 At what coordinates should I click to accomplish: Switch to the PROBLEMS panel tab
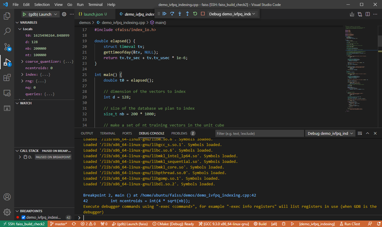pos(183,133)
